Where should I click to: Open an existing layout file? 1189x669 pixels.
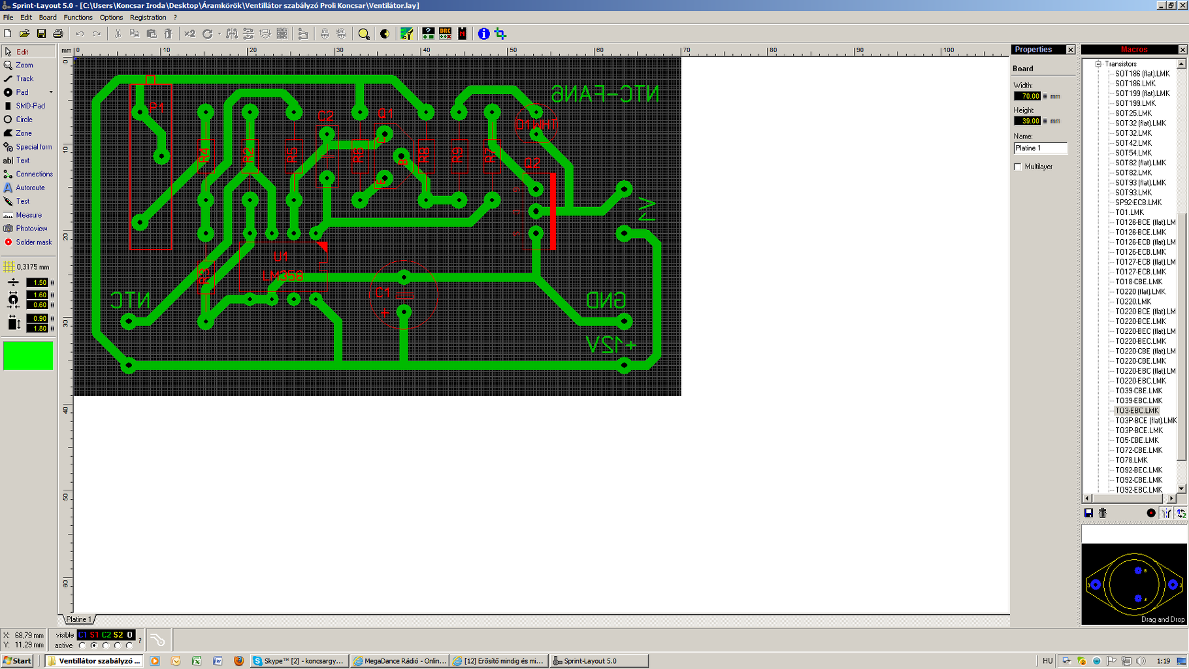click(24, 34)
